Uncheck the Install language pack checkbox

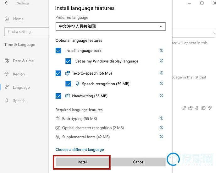click(58, 51)
